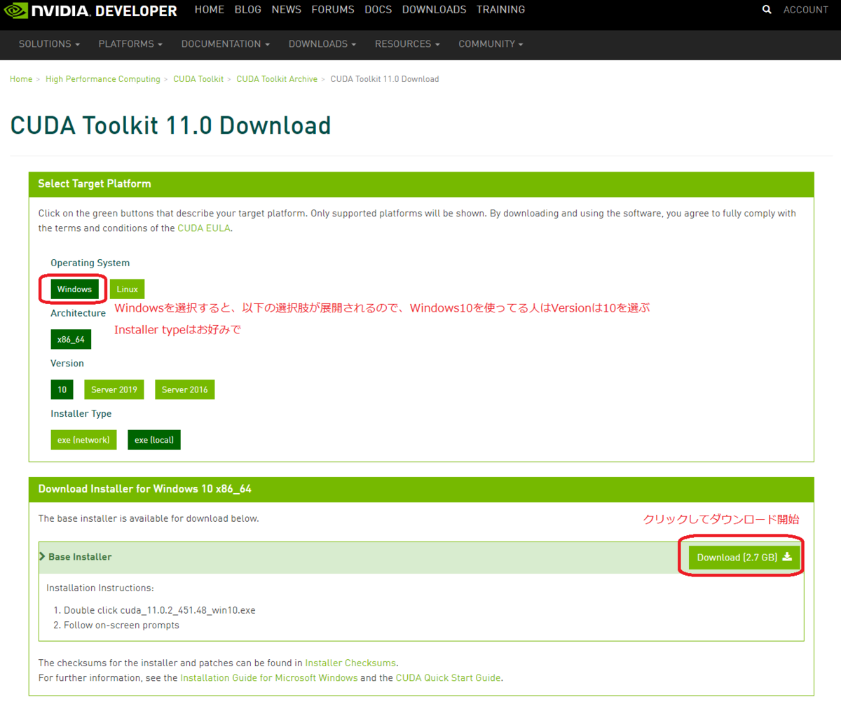Screen dimensions: 841x704
Task: Click the ACCOUNT link
Action: pyautogui.click(x=805, y=10)
